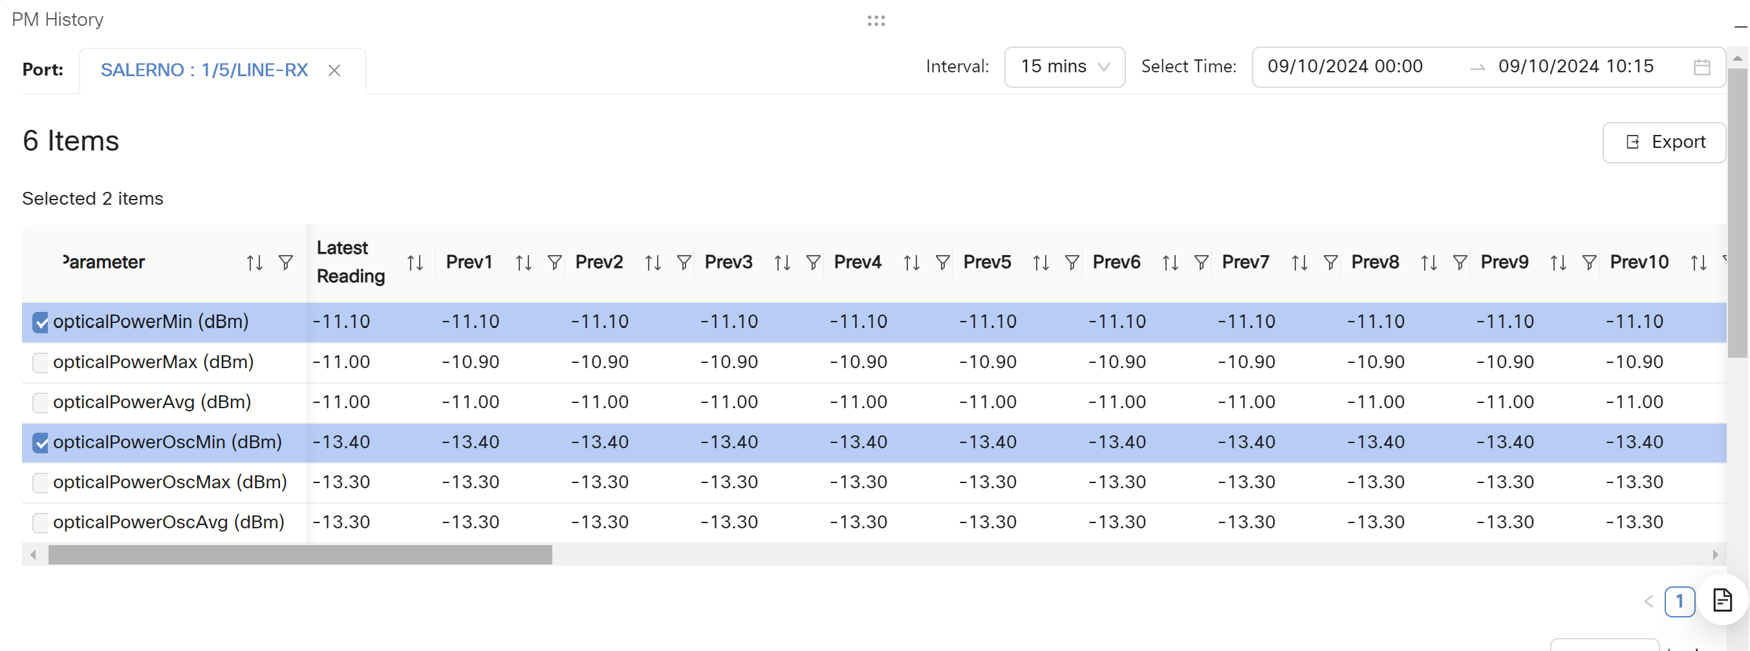Sort the Prev6 column
The height and width of the screenshot is (651, 1750).
pyautogui.click(x=1170, y=262)
